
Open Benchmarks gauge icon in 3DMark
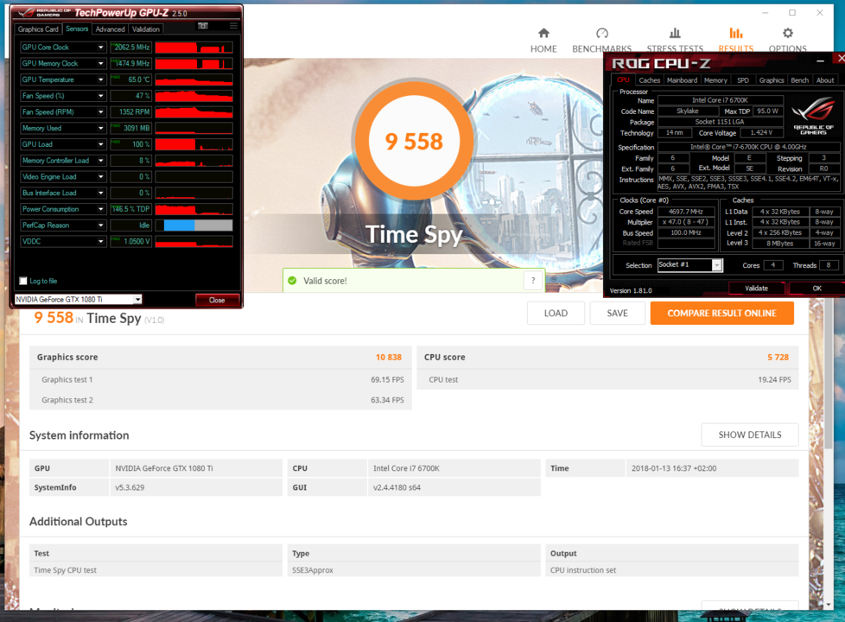(x=602, y=34)
